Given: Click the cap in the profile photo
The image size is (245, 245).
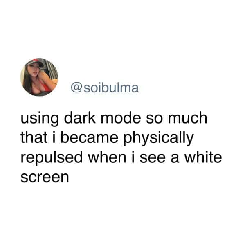Looking at the screenshot, I should pos(36,63).
